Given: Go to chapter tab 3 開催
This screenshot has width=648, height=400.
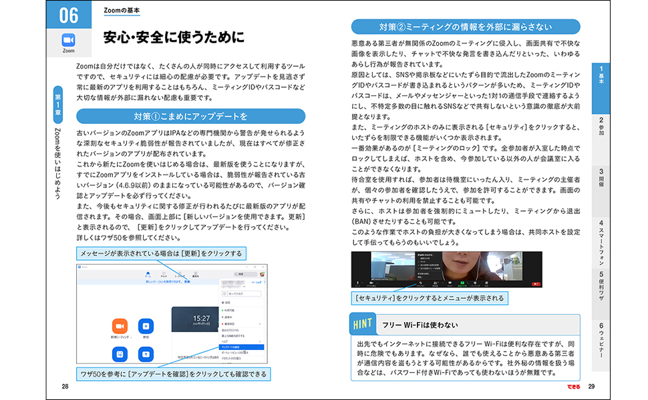Looking at the screenshot, I should pos(601,191).
